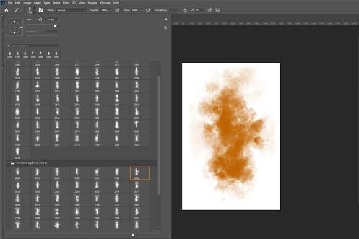Image resolution: width=359 pixels, height=239 pixels.
Task: Reset brush size with circular arrow icon
Action: 40,20
